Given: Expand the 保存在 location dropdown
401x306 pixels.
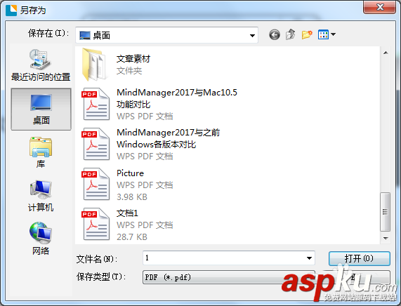Looking at the screenshot, I should (252, 35).
